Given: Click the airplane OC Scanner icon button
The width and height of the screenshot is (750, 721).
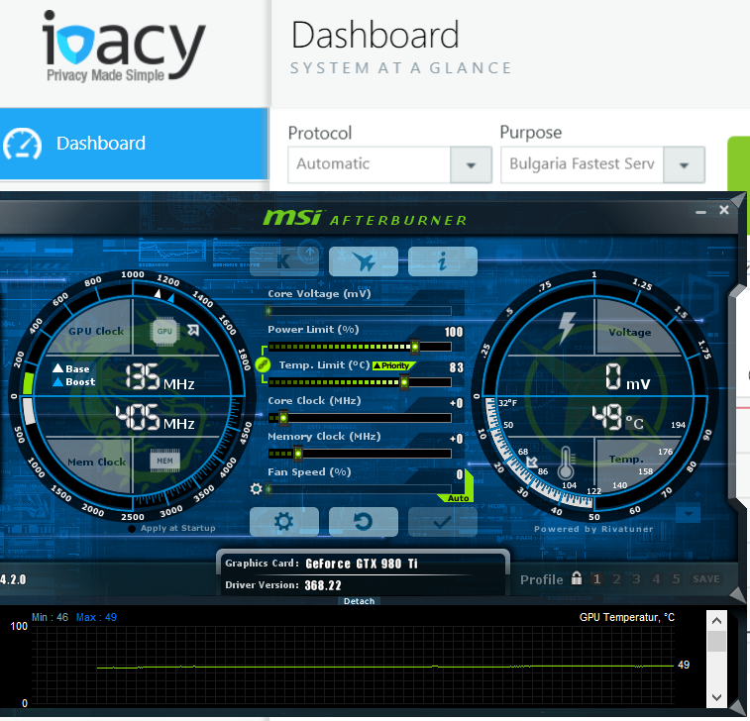Looking at the screenshot, I should pyautogui.click(x=364, y=261).
